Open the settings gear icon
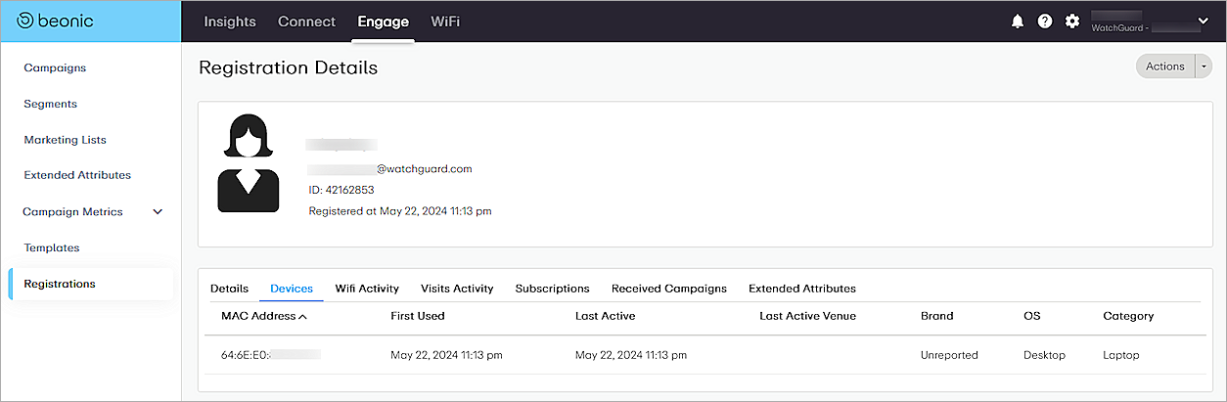 [x=1072, y=22]
